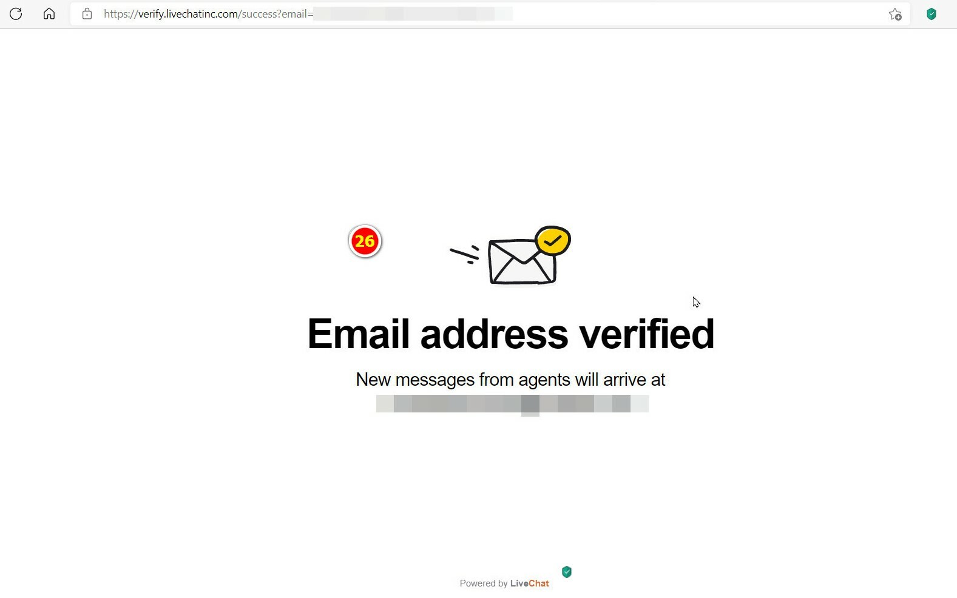Click the verify.livechatinc.com domain in URL

[188, 14]
